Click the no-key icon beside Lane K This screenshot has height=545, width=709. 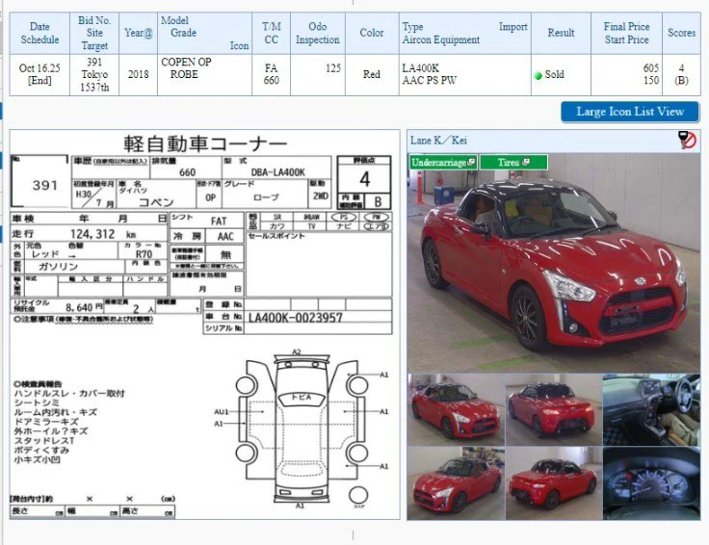[687, 140]
